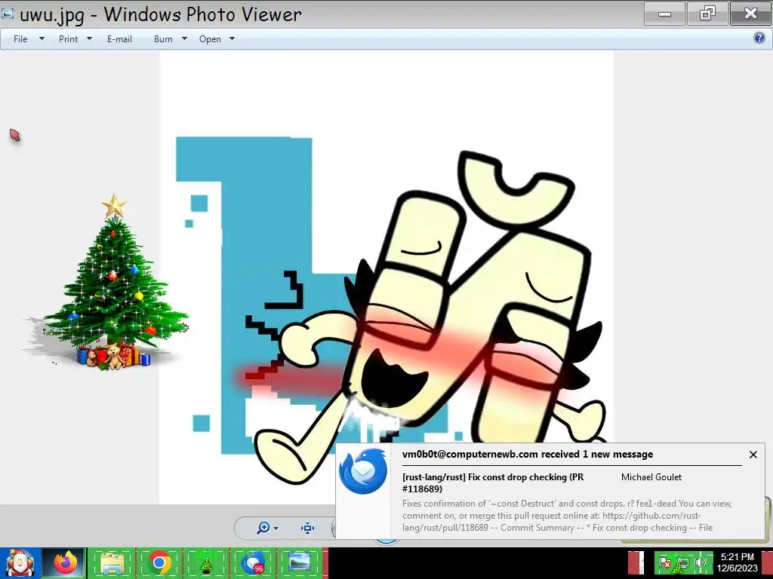The width and height of the screenshot is (773, 579).
Task: Expand the File dropdown arrow
Action: [x=42, y=38]
